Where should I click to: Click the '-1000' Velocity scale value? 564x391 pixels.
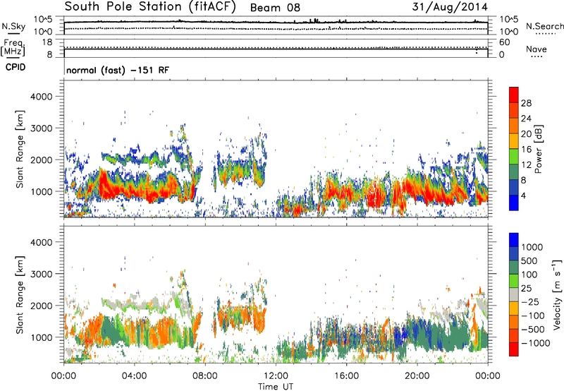click(x=535, y=343)
